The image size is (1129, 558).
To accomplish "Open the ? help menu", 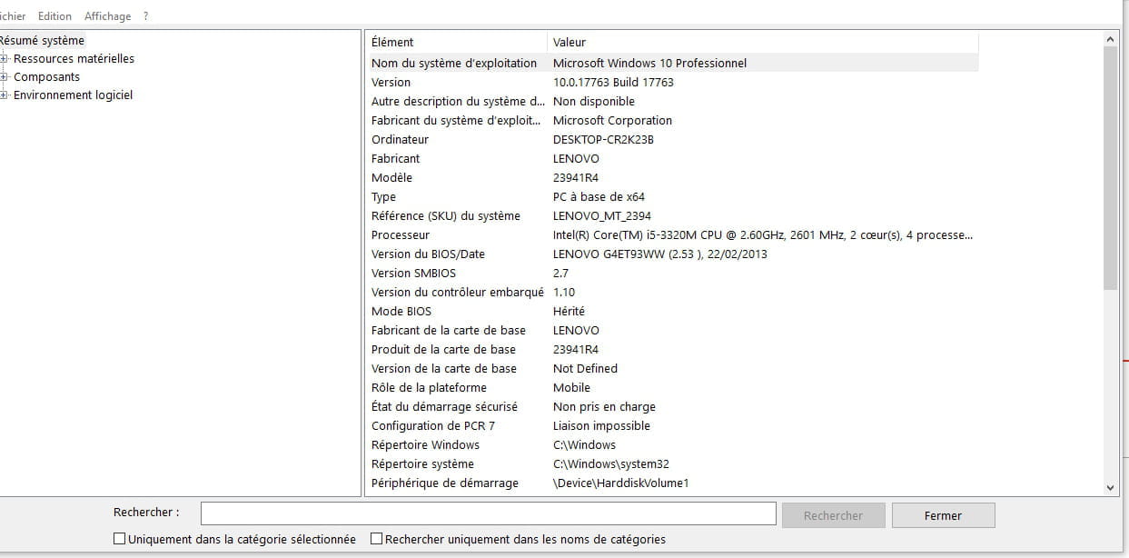I will pos(145,16).
